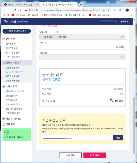Open 구매자 통합 관리 in sidebar
The height and width of the screenshot is (163, 137).
click(13, 57)
